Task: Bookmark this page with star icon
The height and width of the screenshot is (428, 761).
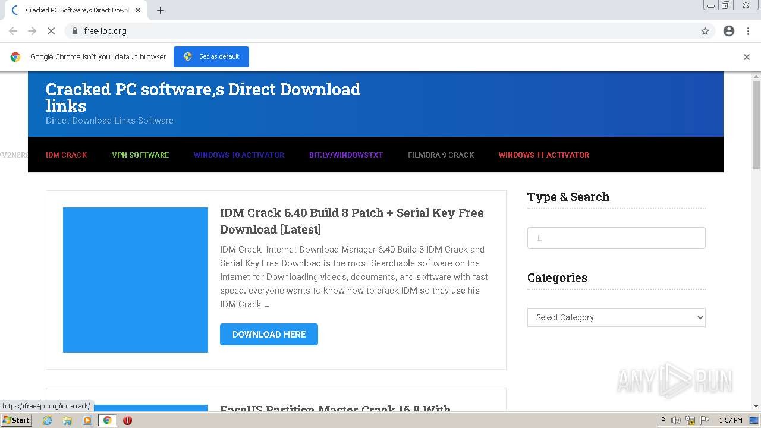Action: [705, 31]
